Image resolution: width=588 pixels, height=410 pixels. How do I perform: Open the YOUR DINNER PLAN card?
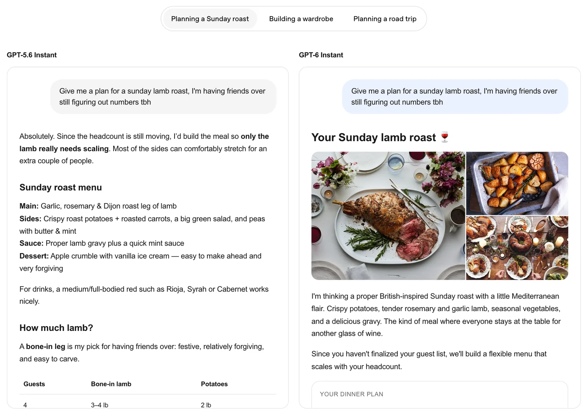440,395
